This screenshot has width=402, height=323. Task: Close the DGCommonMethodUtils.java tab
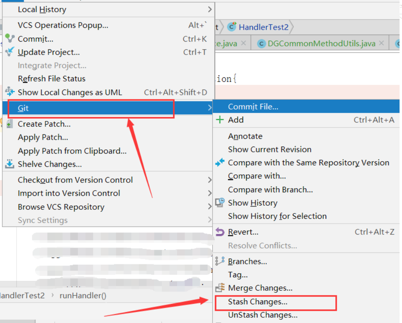(x=382, y=43)
